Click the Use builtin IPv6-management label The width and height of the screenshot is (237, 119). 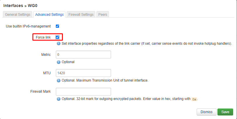point(28,26)
